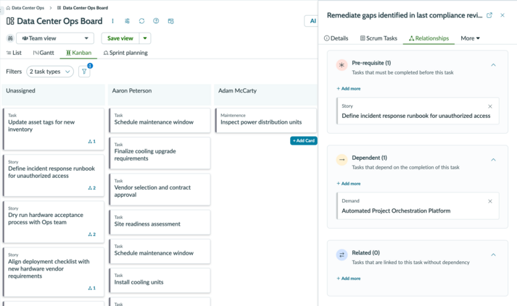The image size is (517, 306).
Task: Close the task details side panel
Action: pos(502,15)
